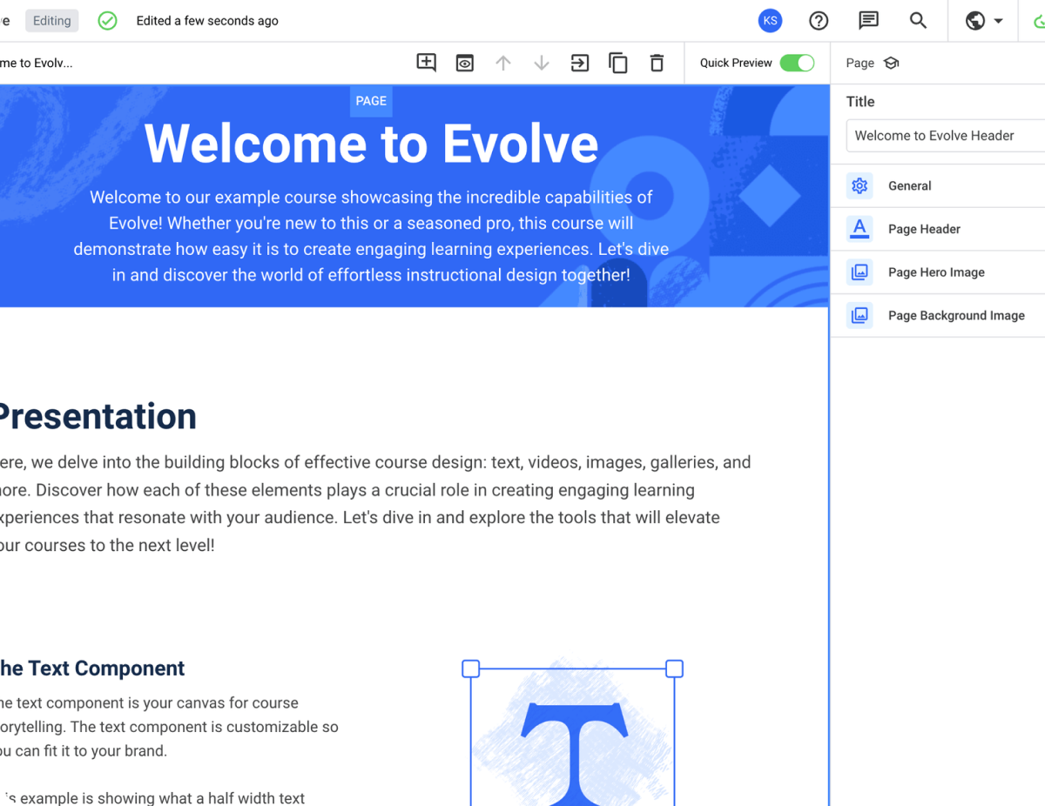Click the graduation cap icon beside Page
Screen dimensions: 1045x806
[891, 62]
